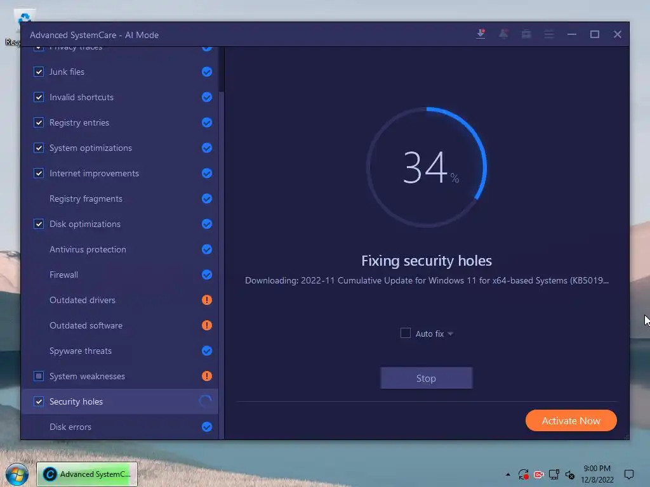Screen dimensions: 650x487
Task: Click the sync update tray icon
Action: 523,474
